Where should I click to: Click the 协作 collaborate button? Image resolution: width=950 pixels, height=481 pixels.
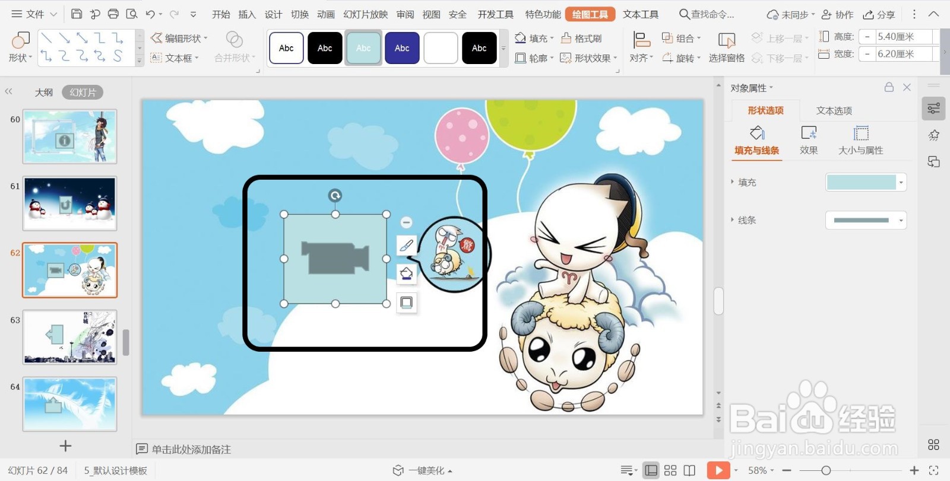coord(838,14)
